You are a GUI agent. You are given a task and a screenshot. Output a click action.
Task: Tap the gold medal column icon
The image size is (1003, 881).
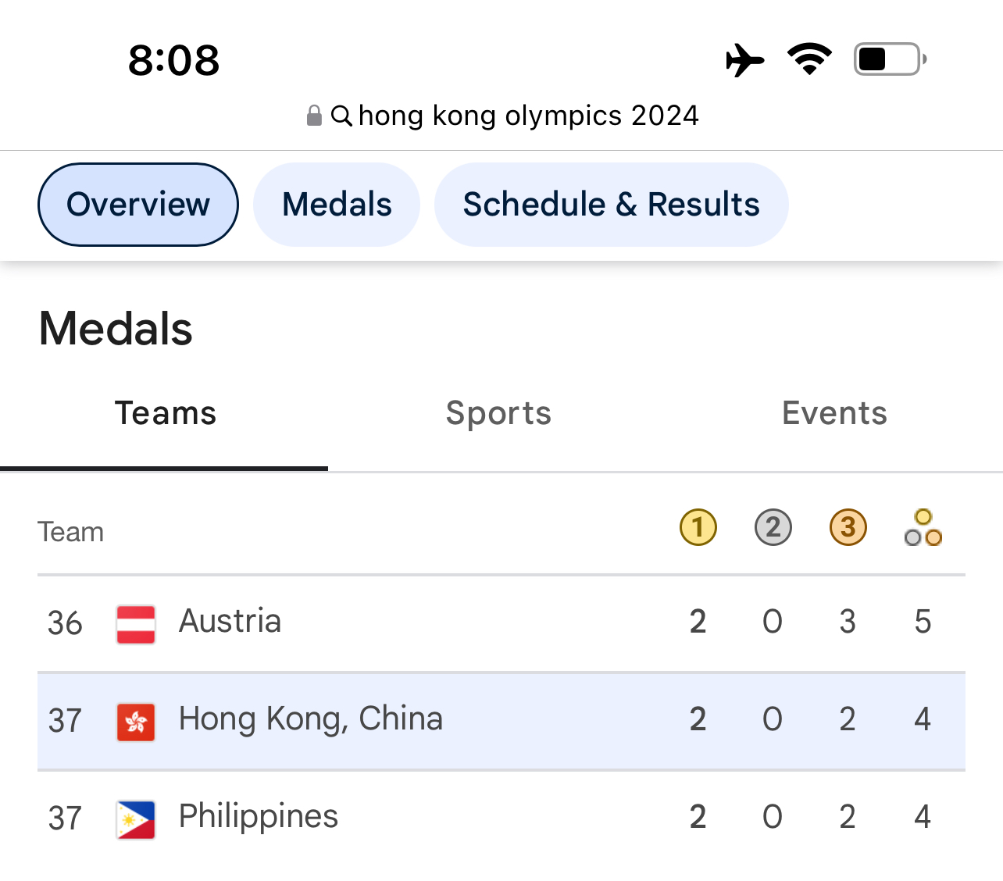(x=698, y=527)
